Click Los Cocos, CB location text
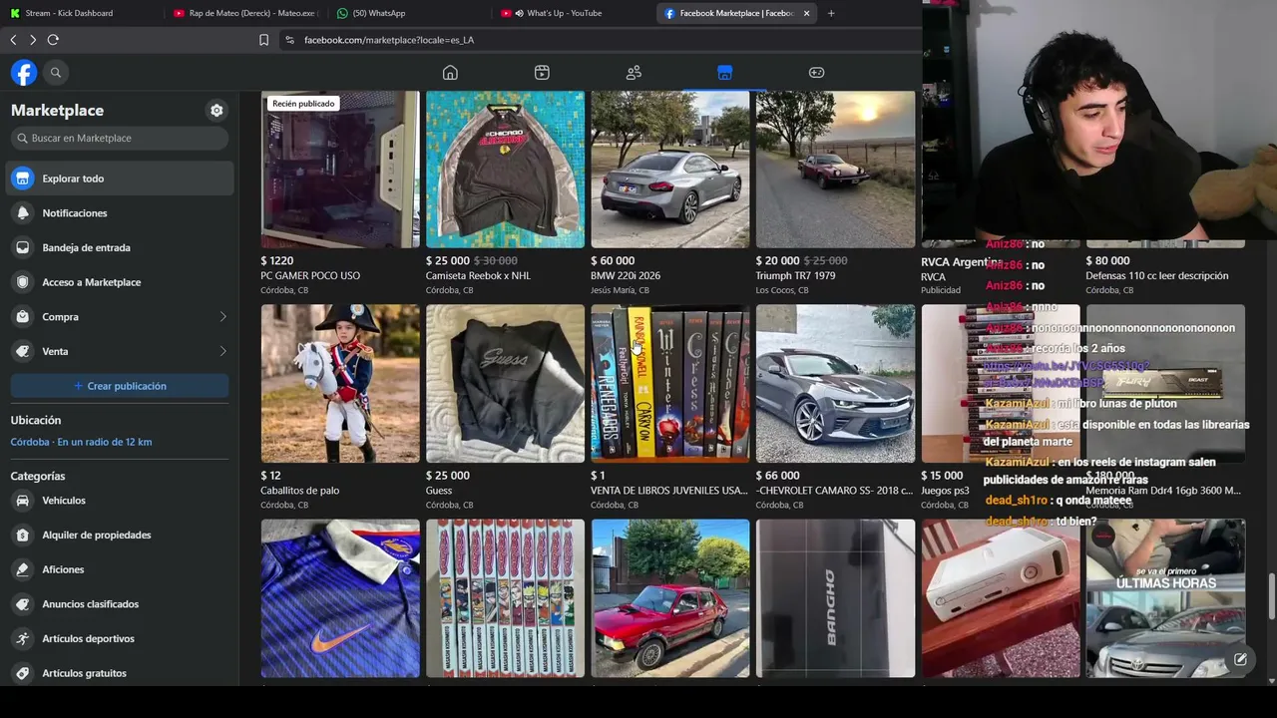Viewport: 1277px width, 718px height. (x=783, y=290)
